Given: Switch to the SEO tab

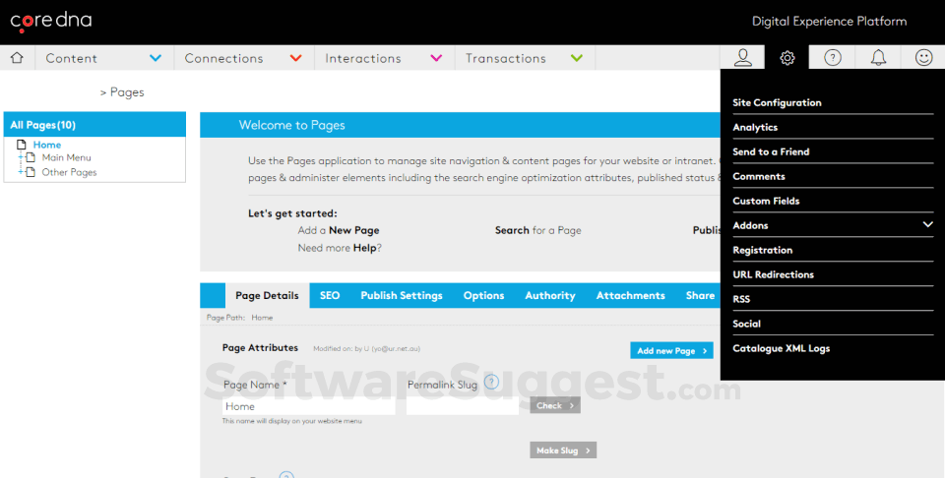Looking at the screenshot, I should pos(330,295).
